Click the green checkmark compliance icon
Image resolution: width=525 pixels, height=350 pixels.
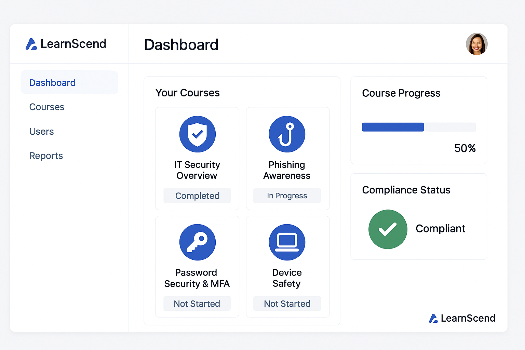point(388,229)
